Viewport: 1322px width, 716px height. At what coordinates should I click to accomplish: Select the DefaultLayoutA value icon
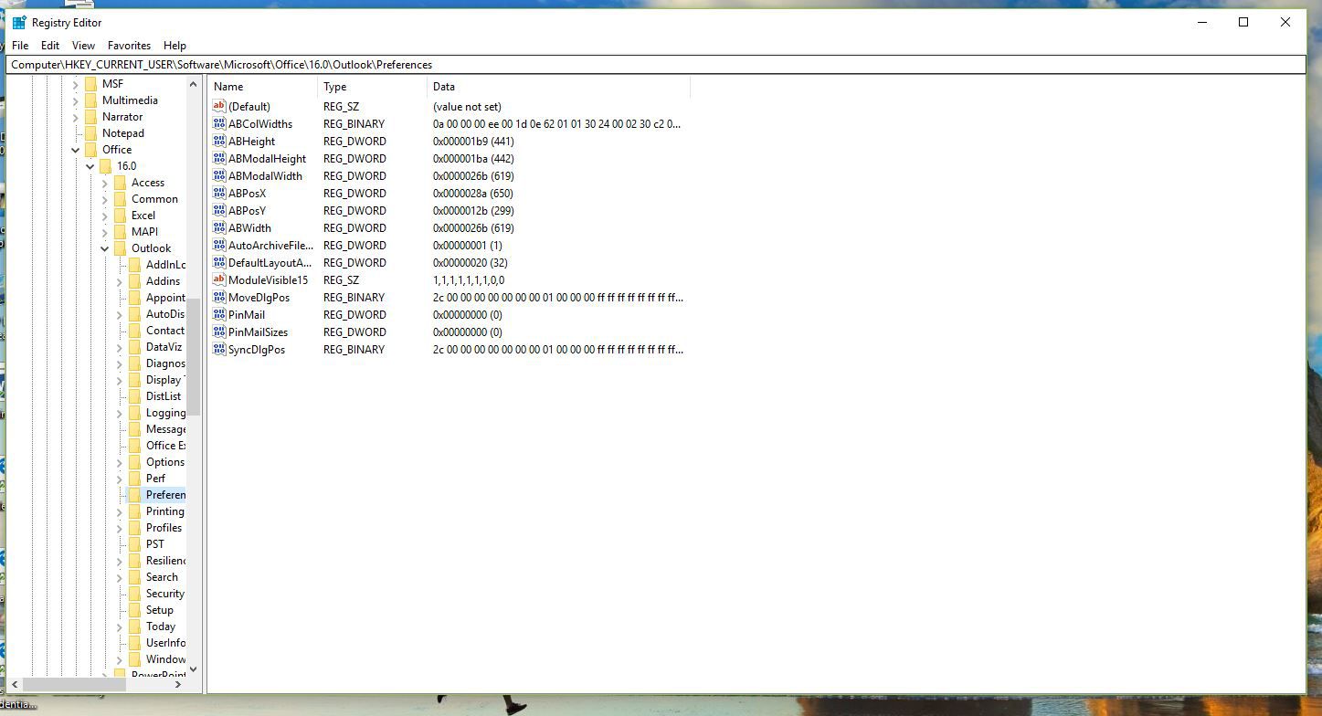point(218,263)
